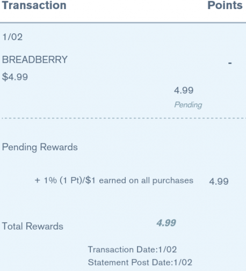The height and width of the screenshot is (271, 246).
Task: Click the bold italic 4.99 total
Action: pyautogui.click(x=167, y=223)
